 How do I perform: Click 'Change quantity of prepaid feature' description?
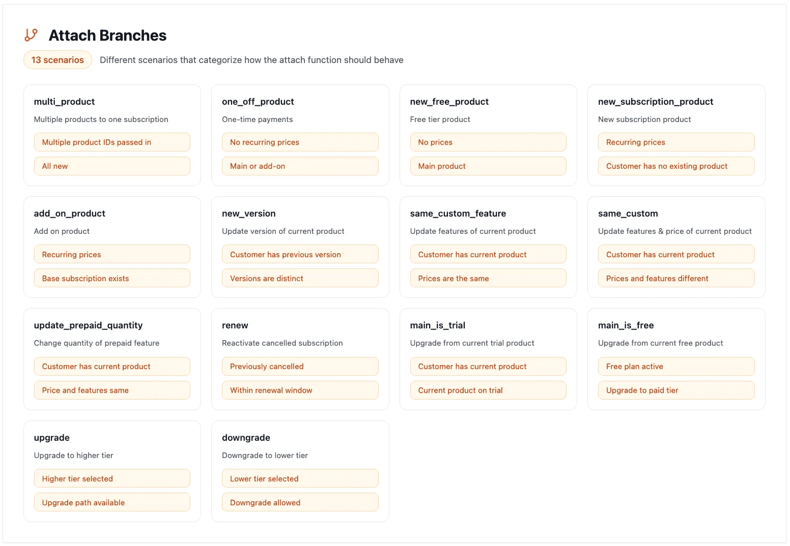(97, 343)
